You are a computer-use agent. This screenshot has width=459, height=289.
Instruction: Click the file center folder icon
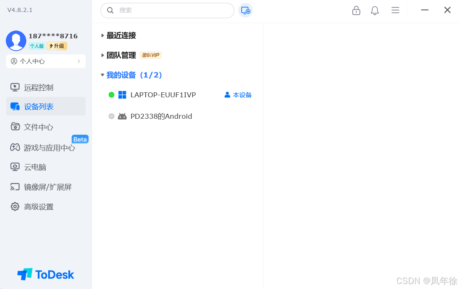pyautogui.click(x=15, y=127)
